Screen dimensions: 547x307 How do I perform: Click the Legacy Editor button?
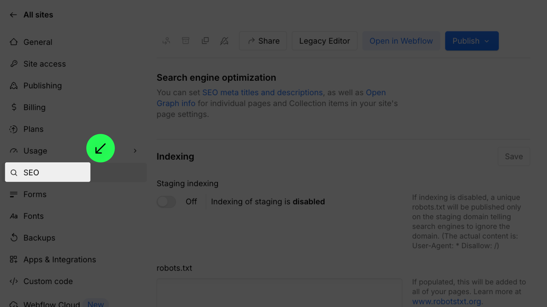pos(324,41)
